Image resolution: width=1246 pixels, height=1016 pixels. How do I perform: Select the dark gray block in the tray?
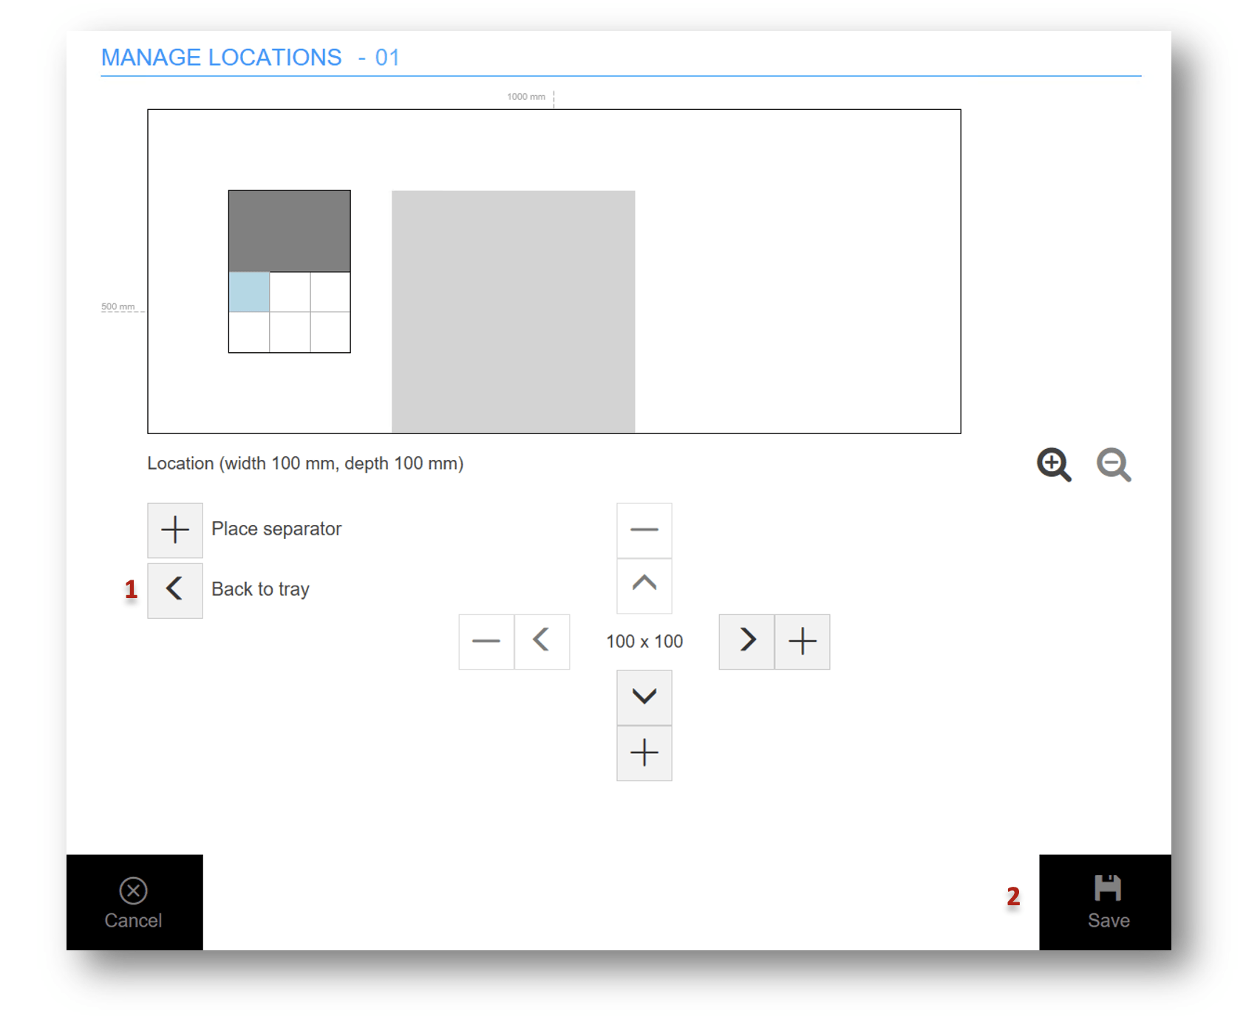pyautogui.click(x=289, y=231)
